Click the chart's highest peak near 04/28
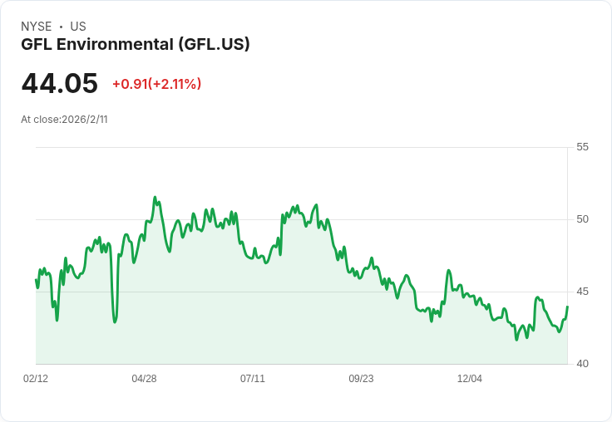Image resolution: width=612 pixels, height=422 pixels. 155,198
